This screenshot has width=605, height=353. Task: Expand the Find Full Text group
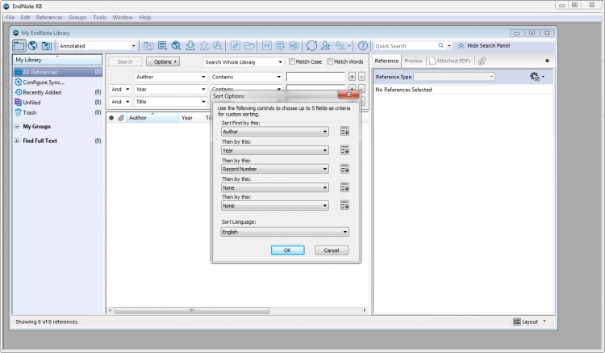coord(17,141)
